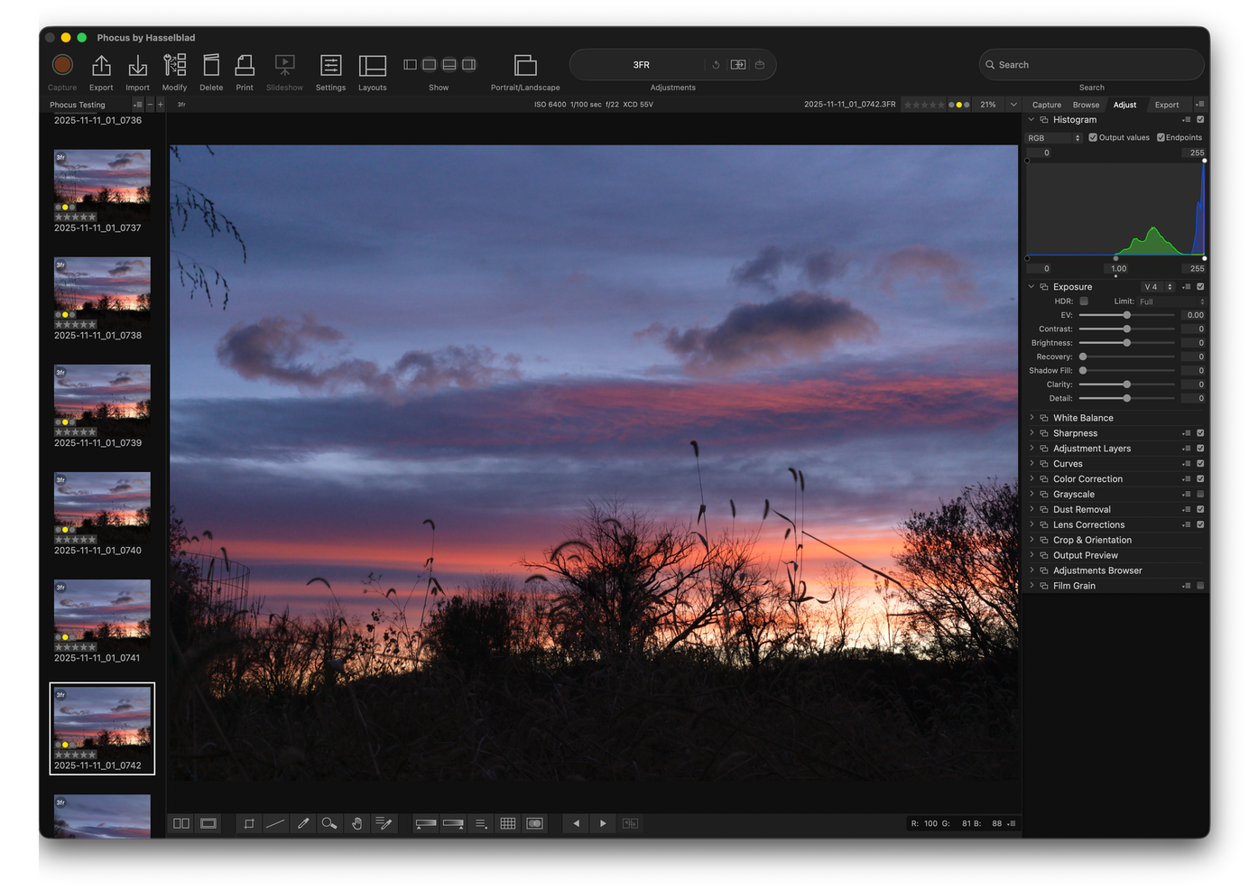
Task: Click the Shadow Fill slider handle
Action: tap(1083, 371)
